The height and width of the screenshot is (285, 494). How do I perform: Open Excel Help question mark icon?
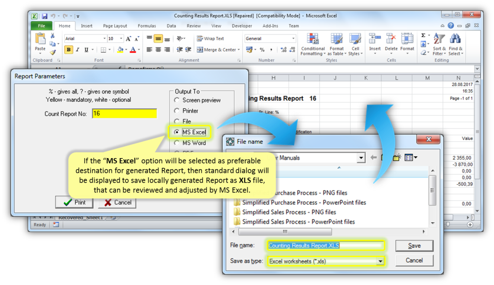coord(451,26)
